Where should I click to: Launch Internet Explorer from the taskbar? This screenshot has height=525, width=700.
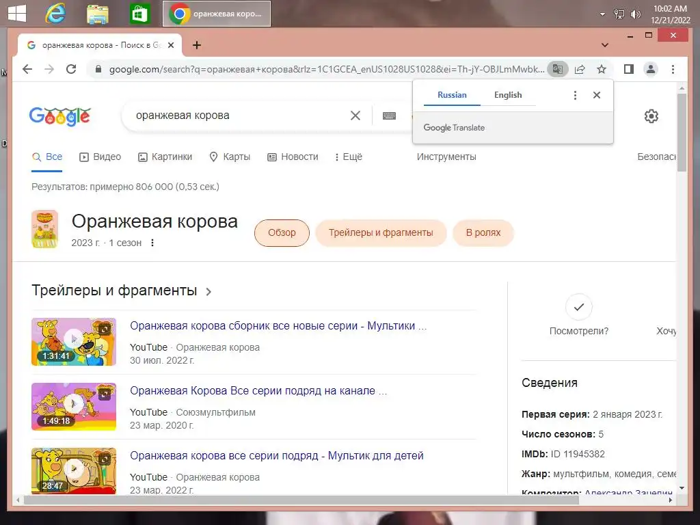point(55,14)
